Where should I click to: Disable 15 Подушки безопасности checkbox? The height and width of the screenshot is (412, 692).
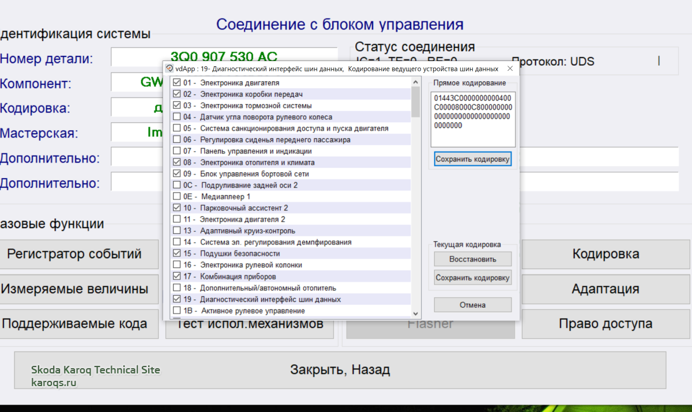click(177, 254)
